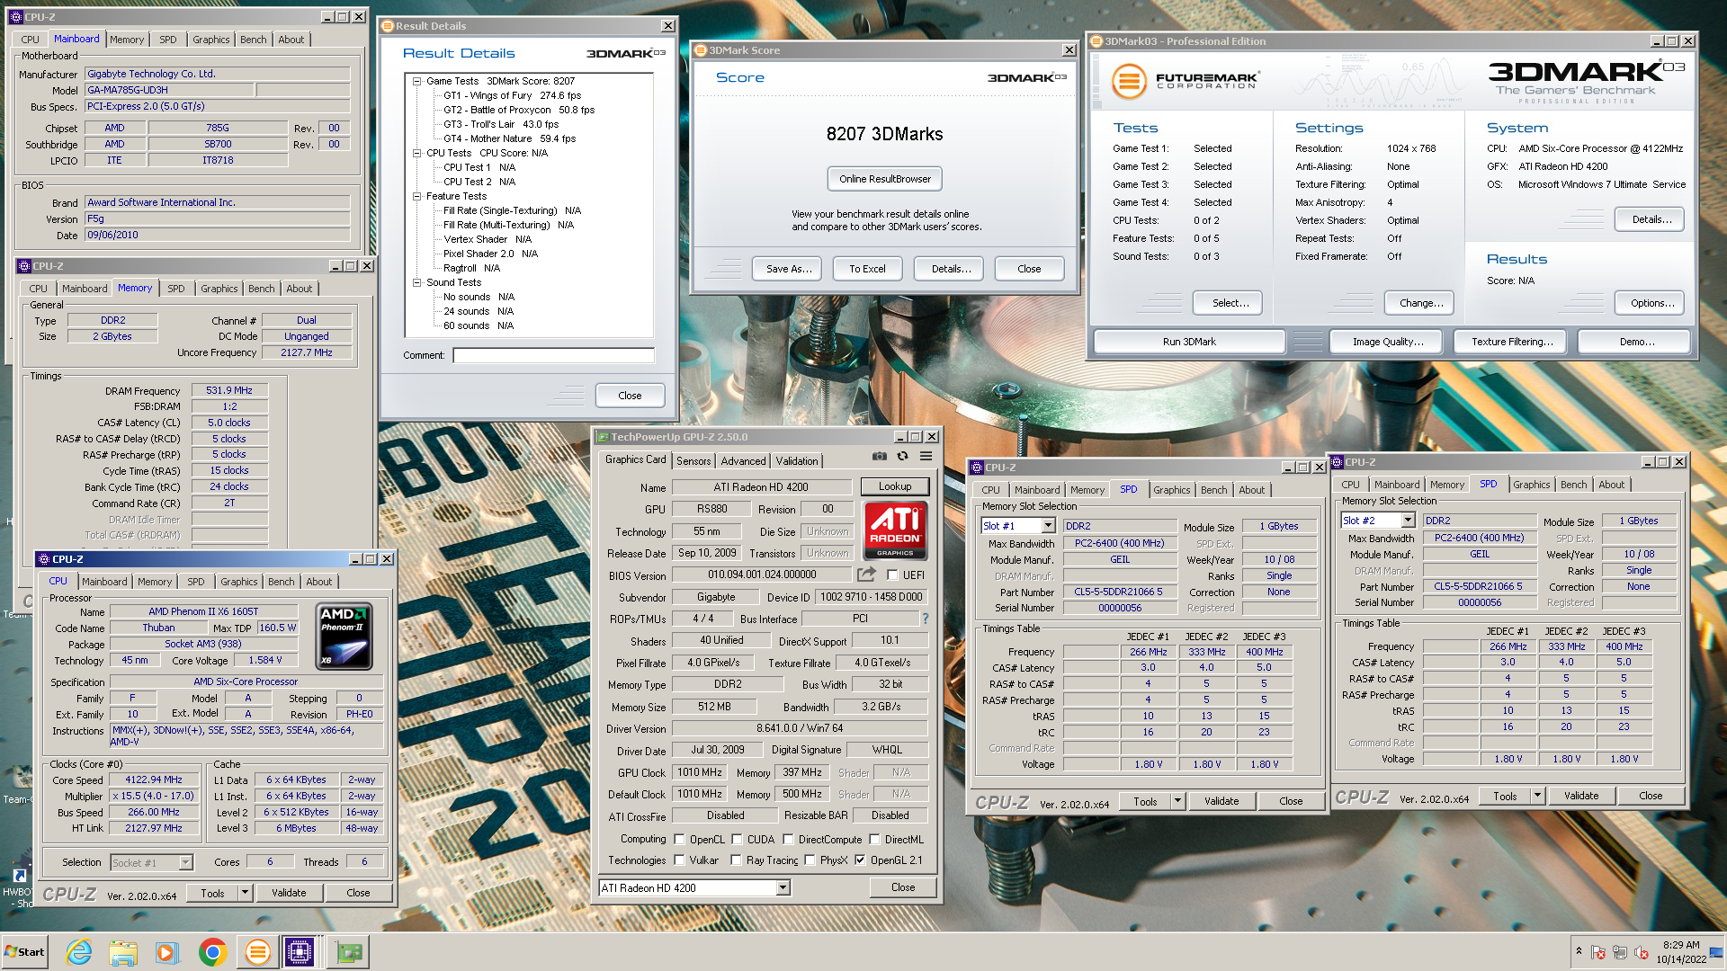Switch to SPD tab in mainboard CPU-Z window
This screenshot has height=971, width=1727.
pos(168,40)
